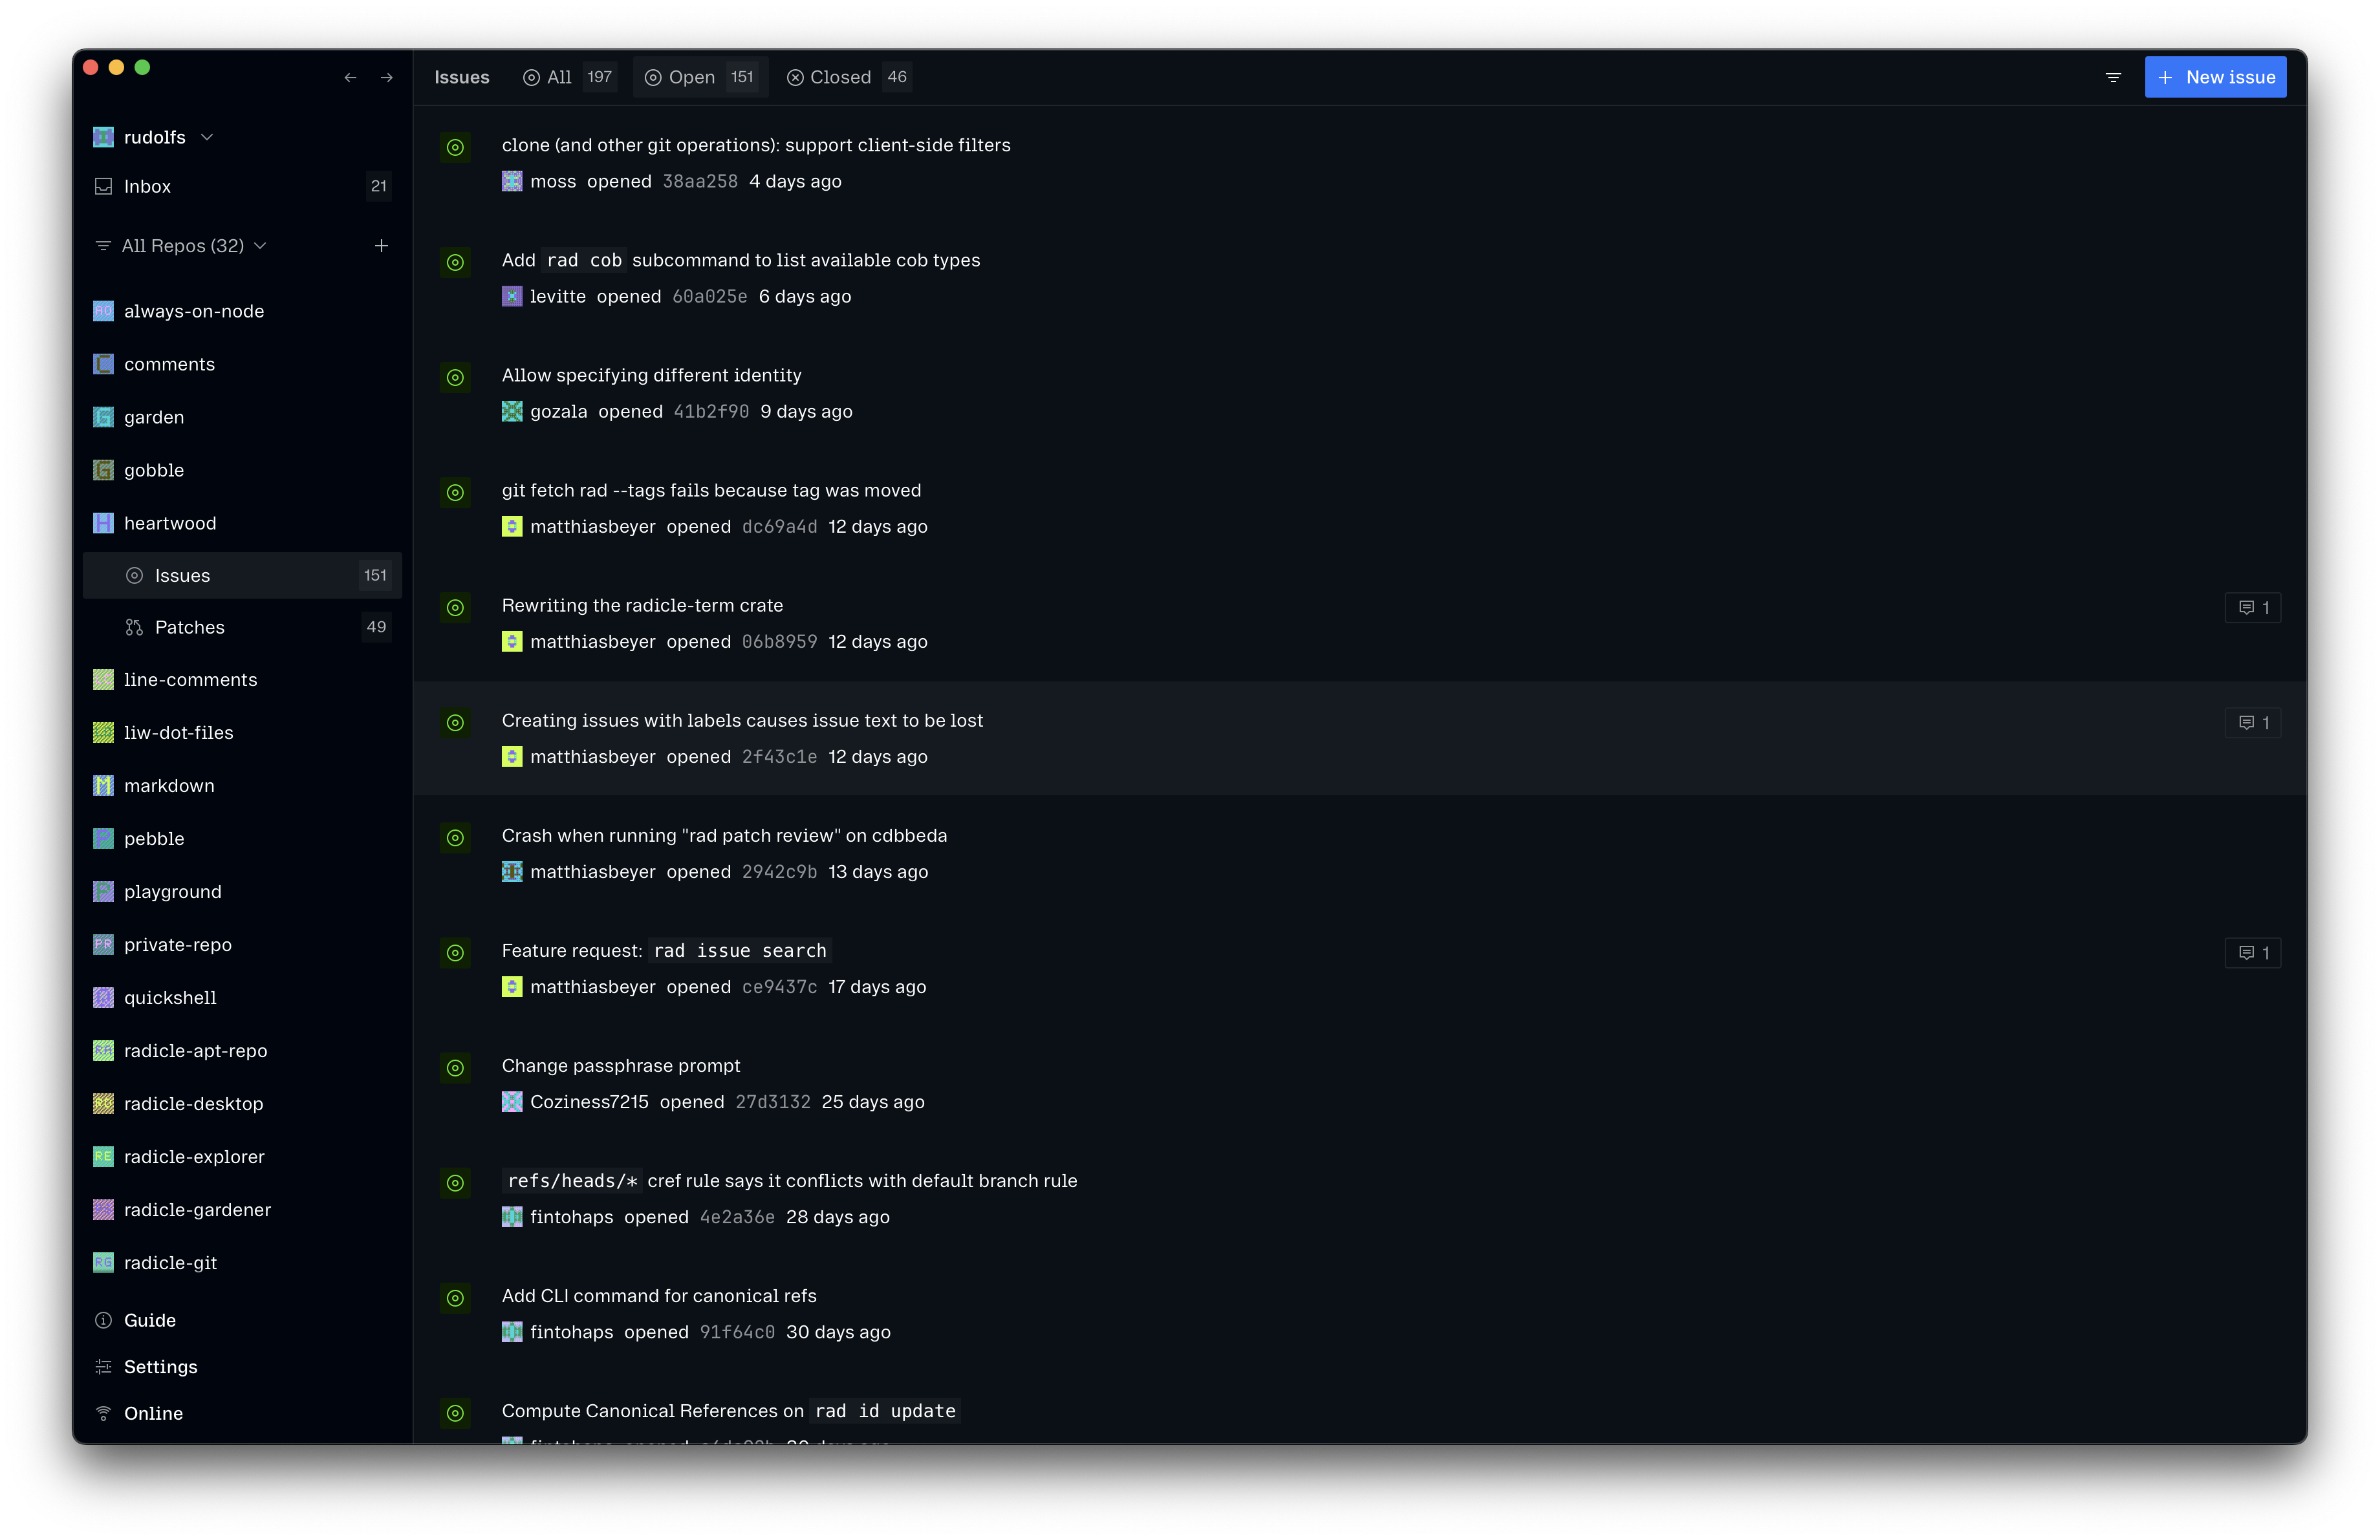Click the add repository plus icon
The width and height of the screenshot is (2380, 1540).
pos(381,246)
